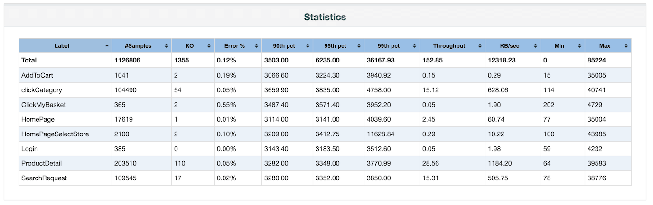Click sort arrows icon beside Throughput
This screenshot has height=205, width=653.
pyautogui.click(x=480, y=46)
